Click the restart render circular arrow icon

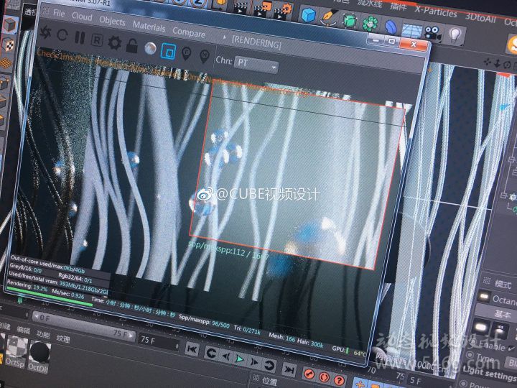point(62,35)
